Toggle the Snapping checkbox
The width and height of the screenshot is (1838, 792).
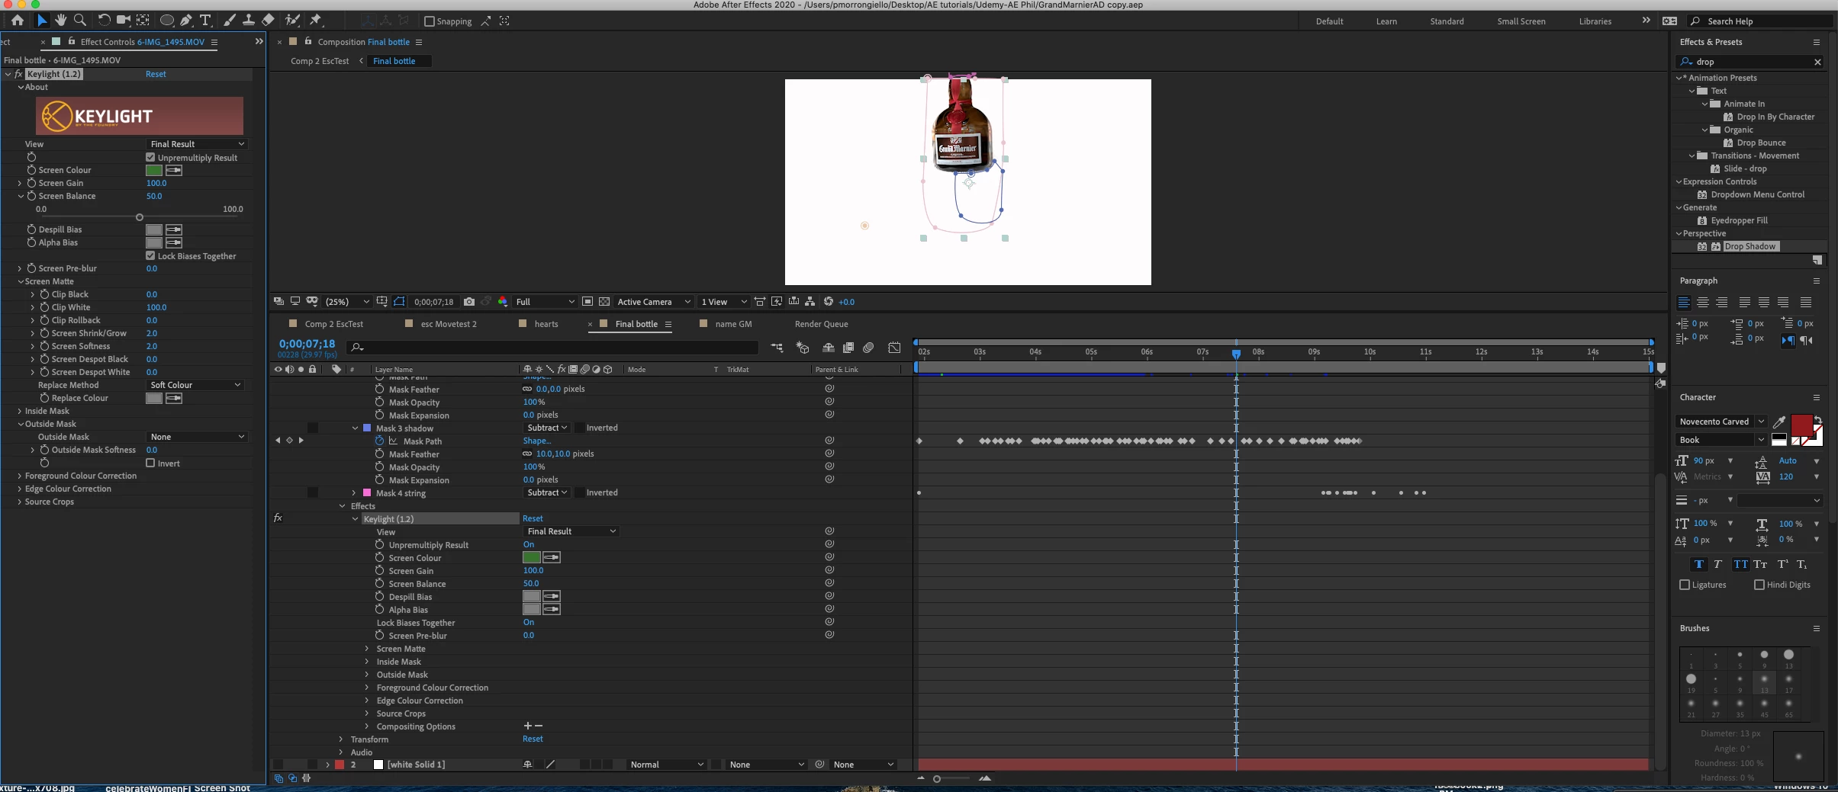[x=430, y=21]
